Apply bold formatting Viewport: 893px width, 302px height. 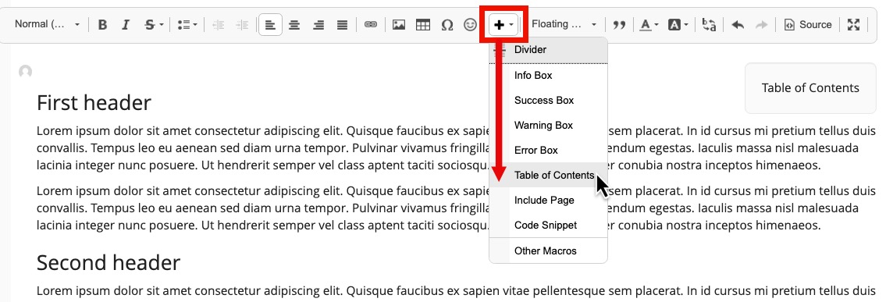coord(102,25)
